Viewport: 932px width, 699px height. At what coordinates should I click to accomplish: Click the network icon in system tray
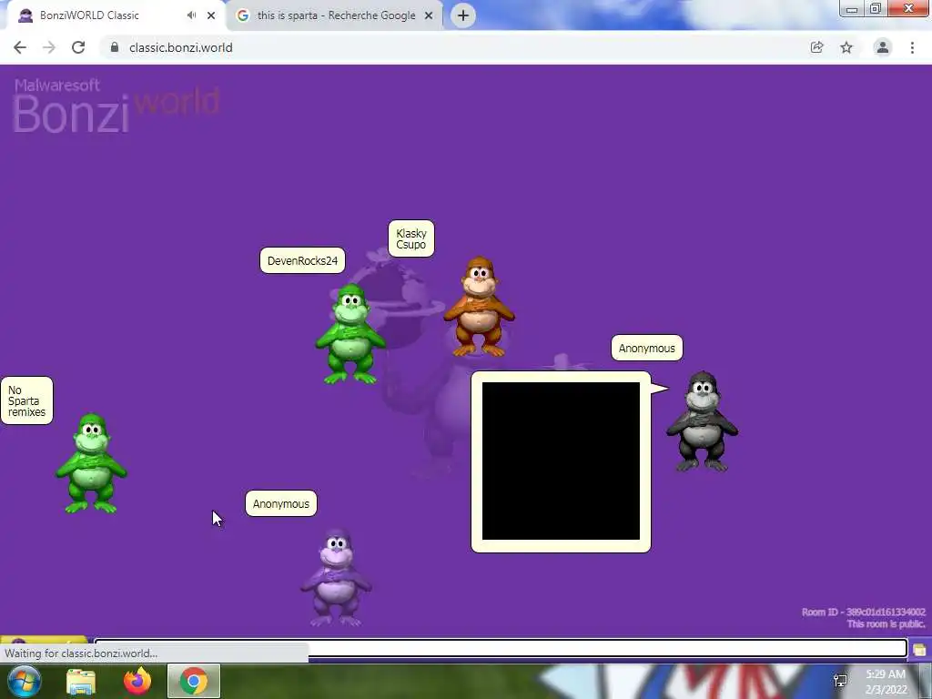pyautogui.click(x=840, y=681)
